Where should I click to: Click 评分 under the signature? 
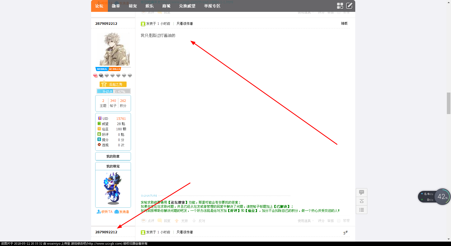tap(321, 221)
